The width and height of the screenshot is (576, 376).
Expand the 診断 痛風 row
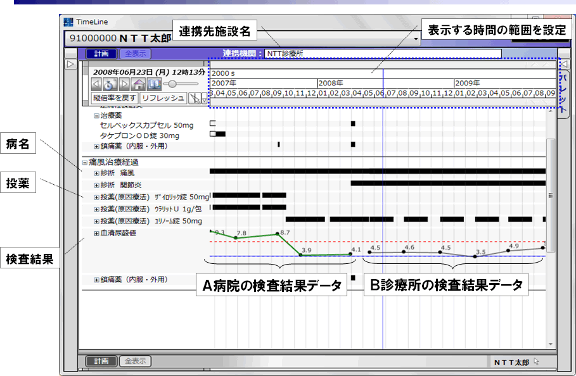click(96, 173)
